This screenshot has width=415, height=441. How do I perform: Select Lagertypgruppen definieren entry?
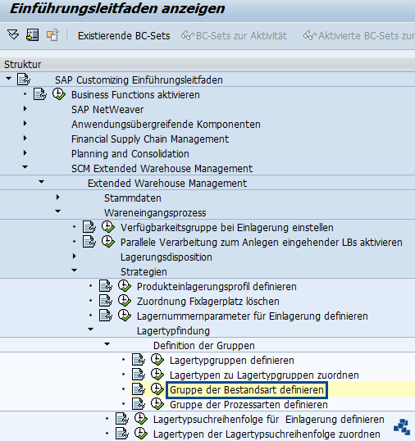232,361
